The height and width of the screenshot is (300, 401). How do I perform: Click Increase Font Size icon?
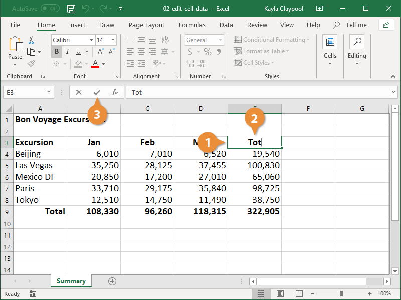101,52
